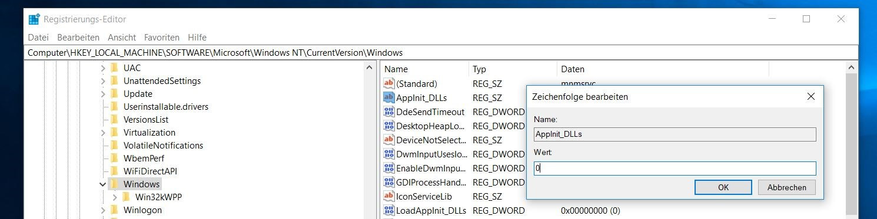Viewport: 877px width, 219px height.
Task: Select the VolatileNotifications key
Action: 163,146
